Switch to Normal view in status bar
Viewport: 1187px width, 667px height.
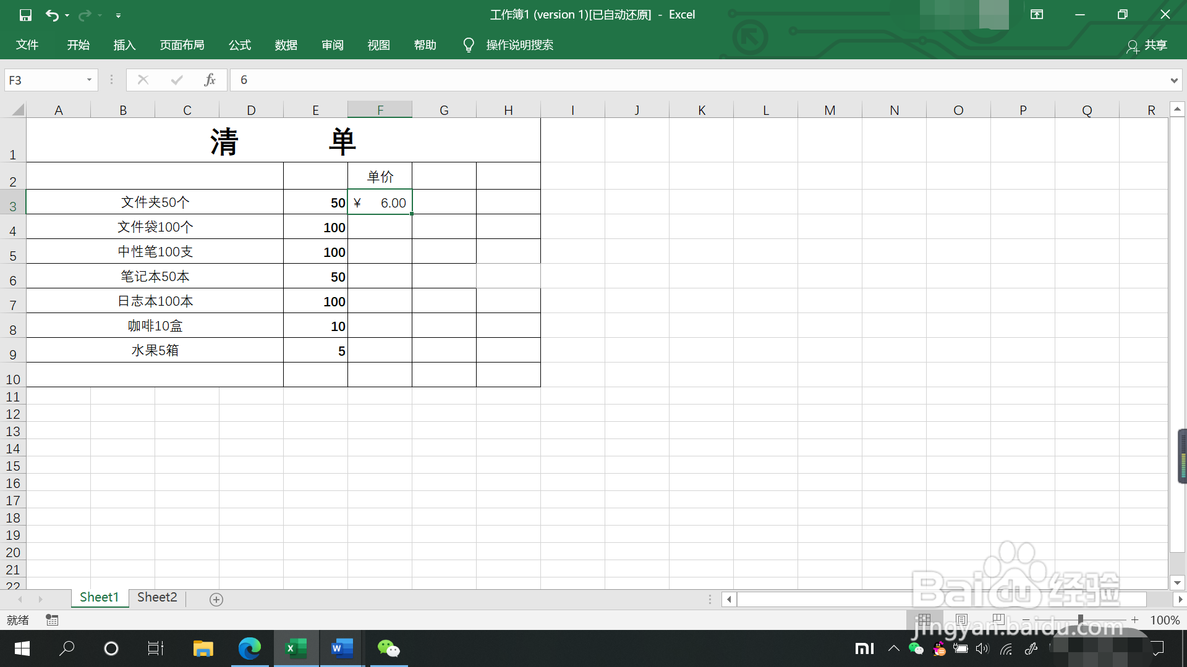click(x=924, y=619)
